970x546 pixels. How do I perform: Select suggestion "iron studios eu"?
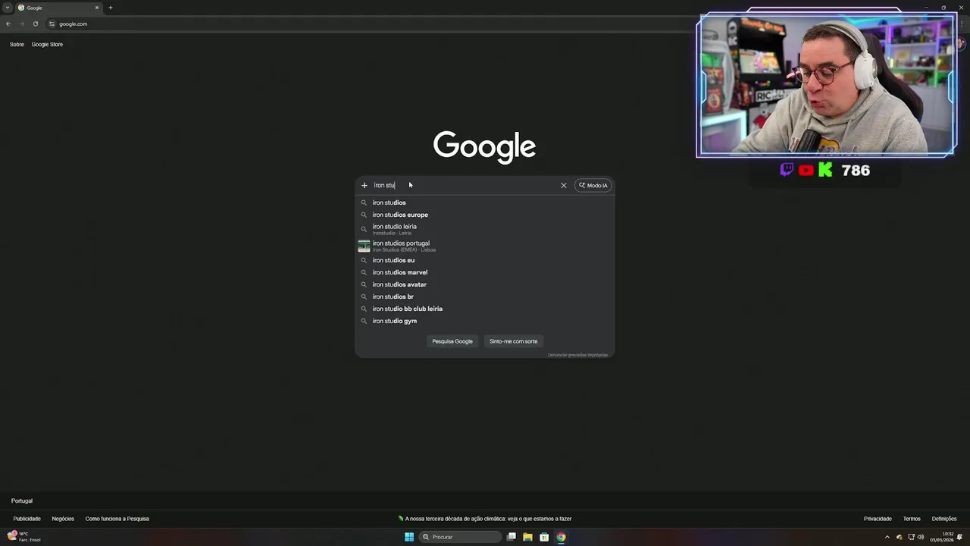484,260
